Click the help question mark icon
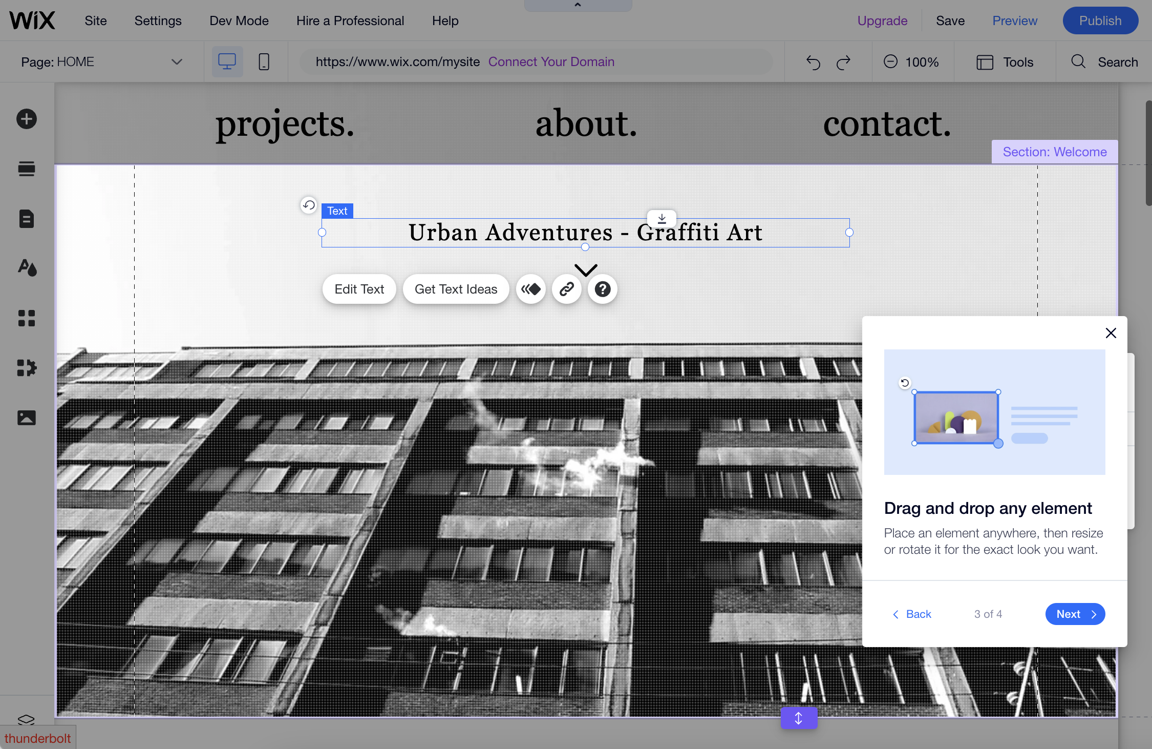Image resolution: width=1152 pixels, height=749 pixels. [603, 289]
